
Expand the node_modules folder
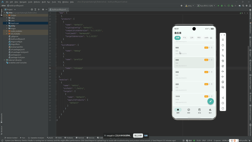(x=7, y=31)
